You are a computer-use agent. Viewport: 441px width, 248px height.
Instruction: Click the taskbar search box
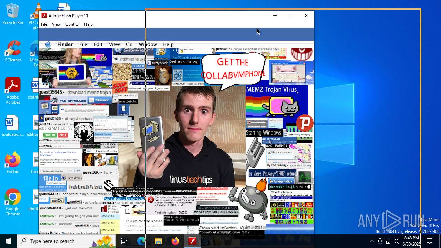[66, 241]
